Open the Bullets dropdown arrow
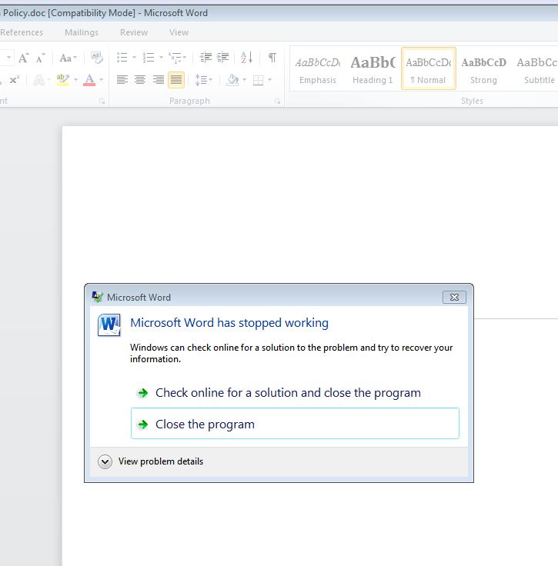This screenshot has height=566, width=558. (x=134, y=58)
